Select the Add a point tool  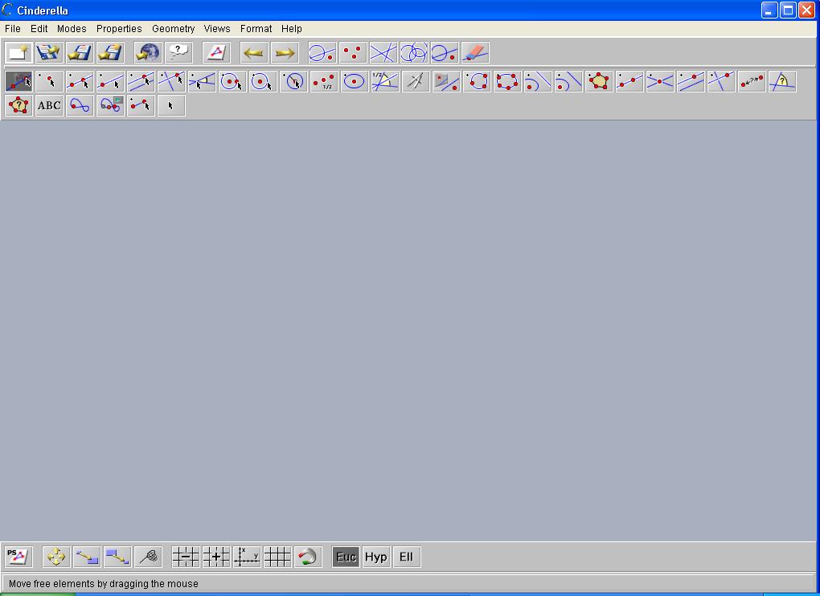49,81
